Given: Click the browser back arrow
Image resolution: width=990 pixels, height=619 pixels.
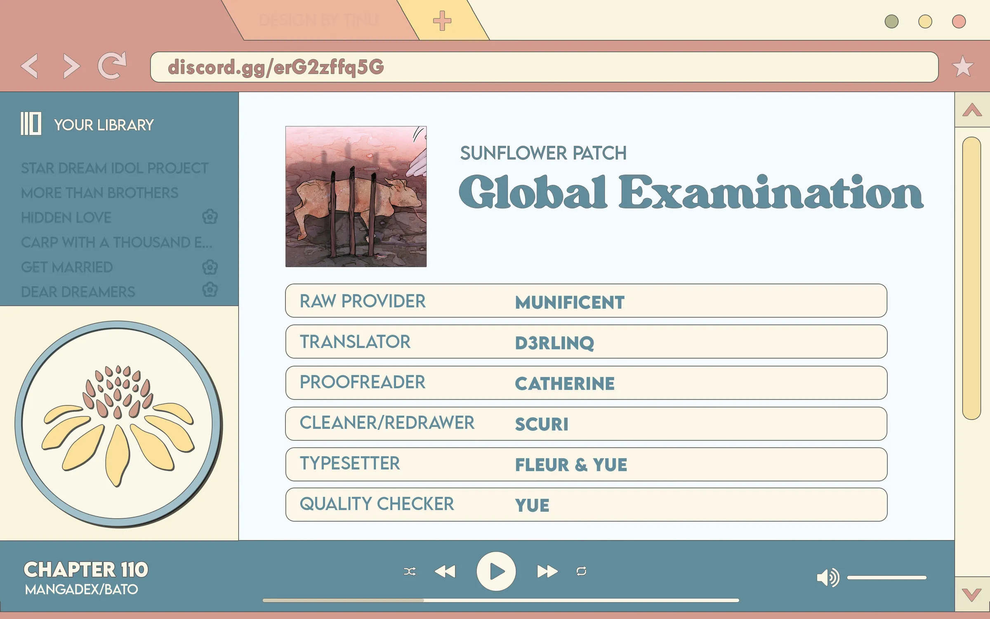Looking at the screenshot, I should click(29, 66).
